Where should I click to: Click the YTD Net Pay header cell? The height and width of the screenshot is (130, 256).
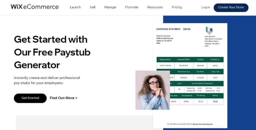pos(201,96)
